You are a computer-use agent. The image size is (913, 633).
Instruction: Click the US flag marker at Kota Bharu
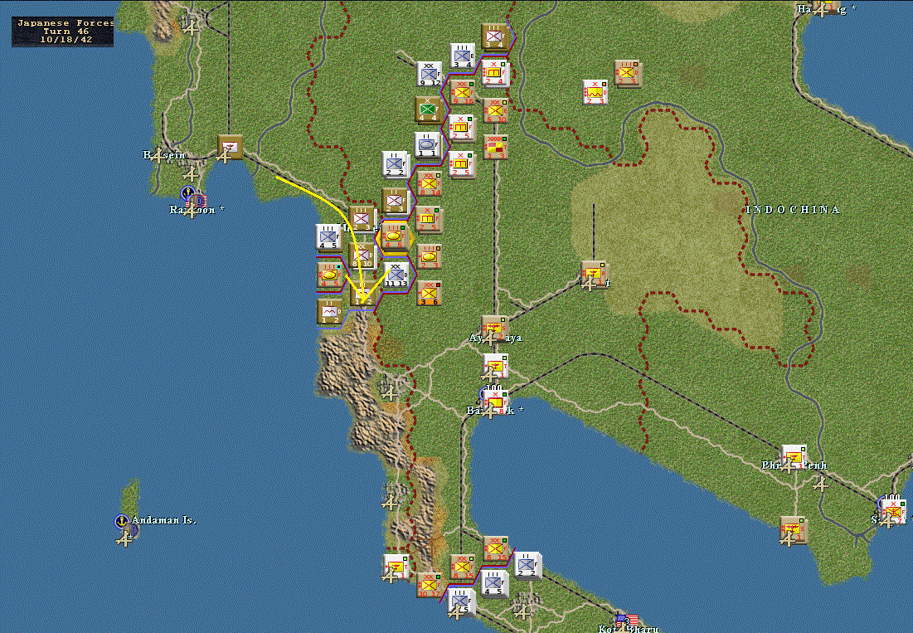click(x=627, y=621)
